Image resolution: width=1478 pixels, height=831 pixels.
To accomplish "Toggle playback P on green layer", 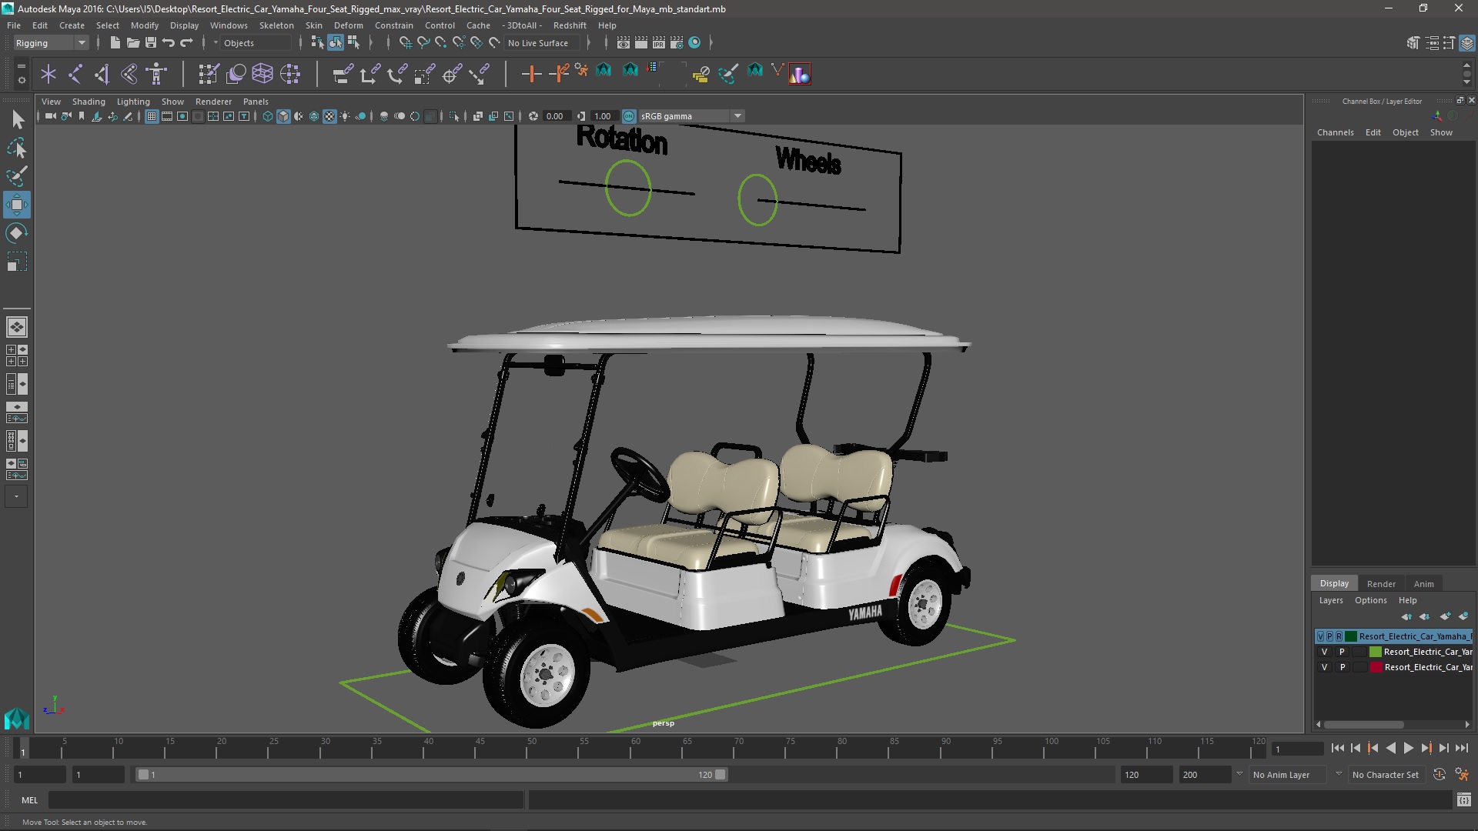I will [x=1342, y=652].
